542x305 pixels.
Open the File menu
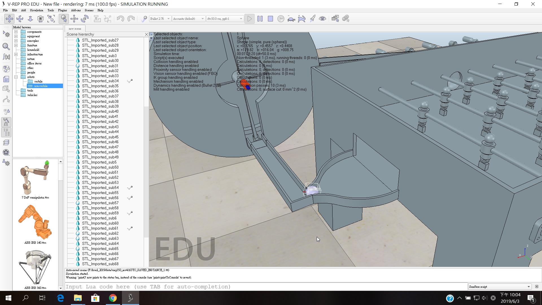click(5, 10)
